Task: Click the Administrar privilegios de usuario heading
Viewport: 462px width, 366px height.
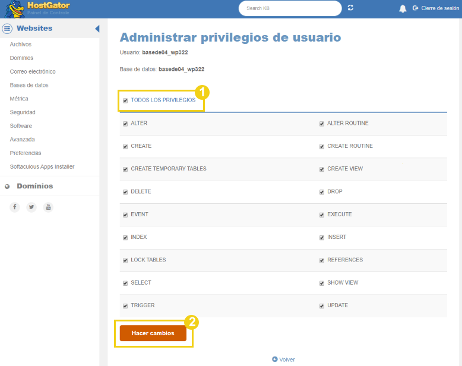Action: click(x=230, y=37)
